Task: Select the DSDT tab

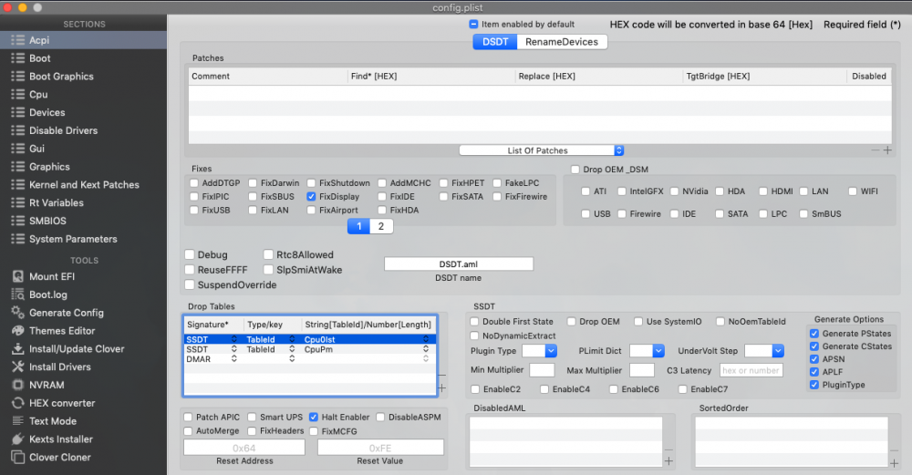Action: tap(495, 42)
